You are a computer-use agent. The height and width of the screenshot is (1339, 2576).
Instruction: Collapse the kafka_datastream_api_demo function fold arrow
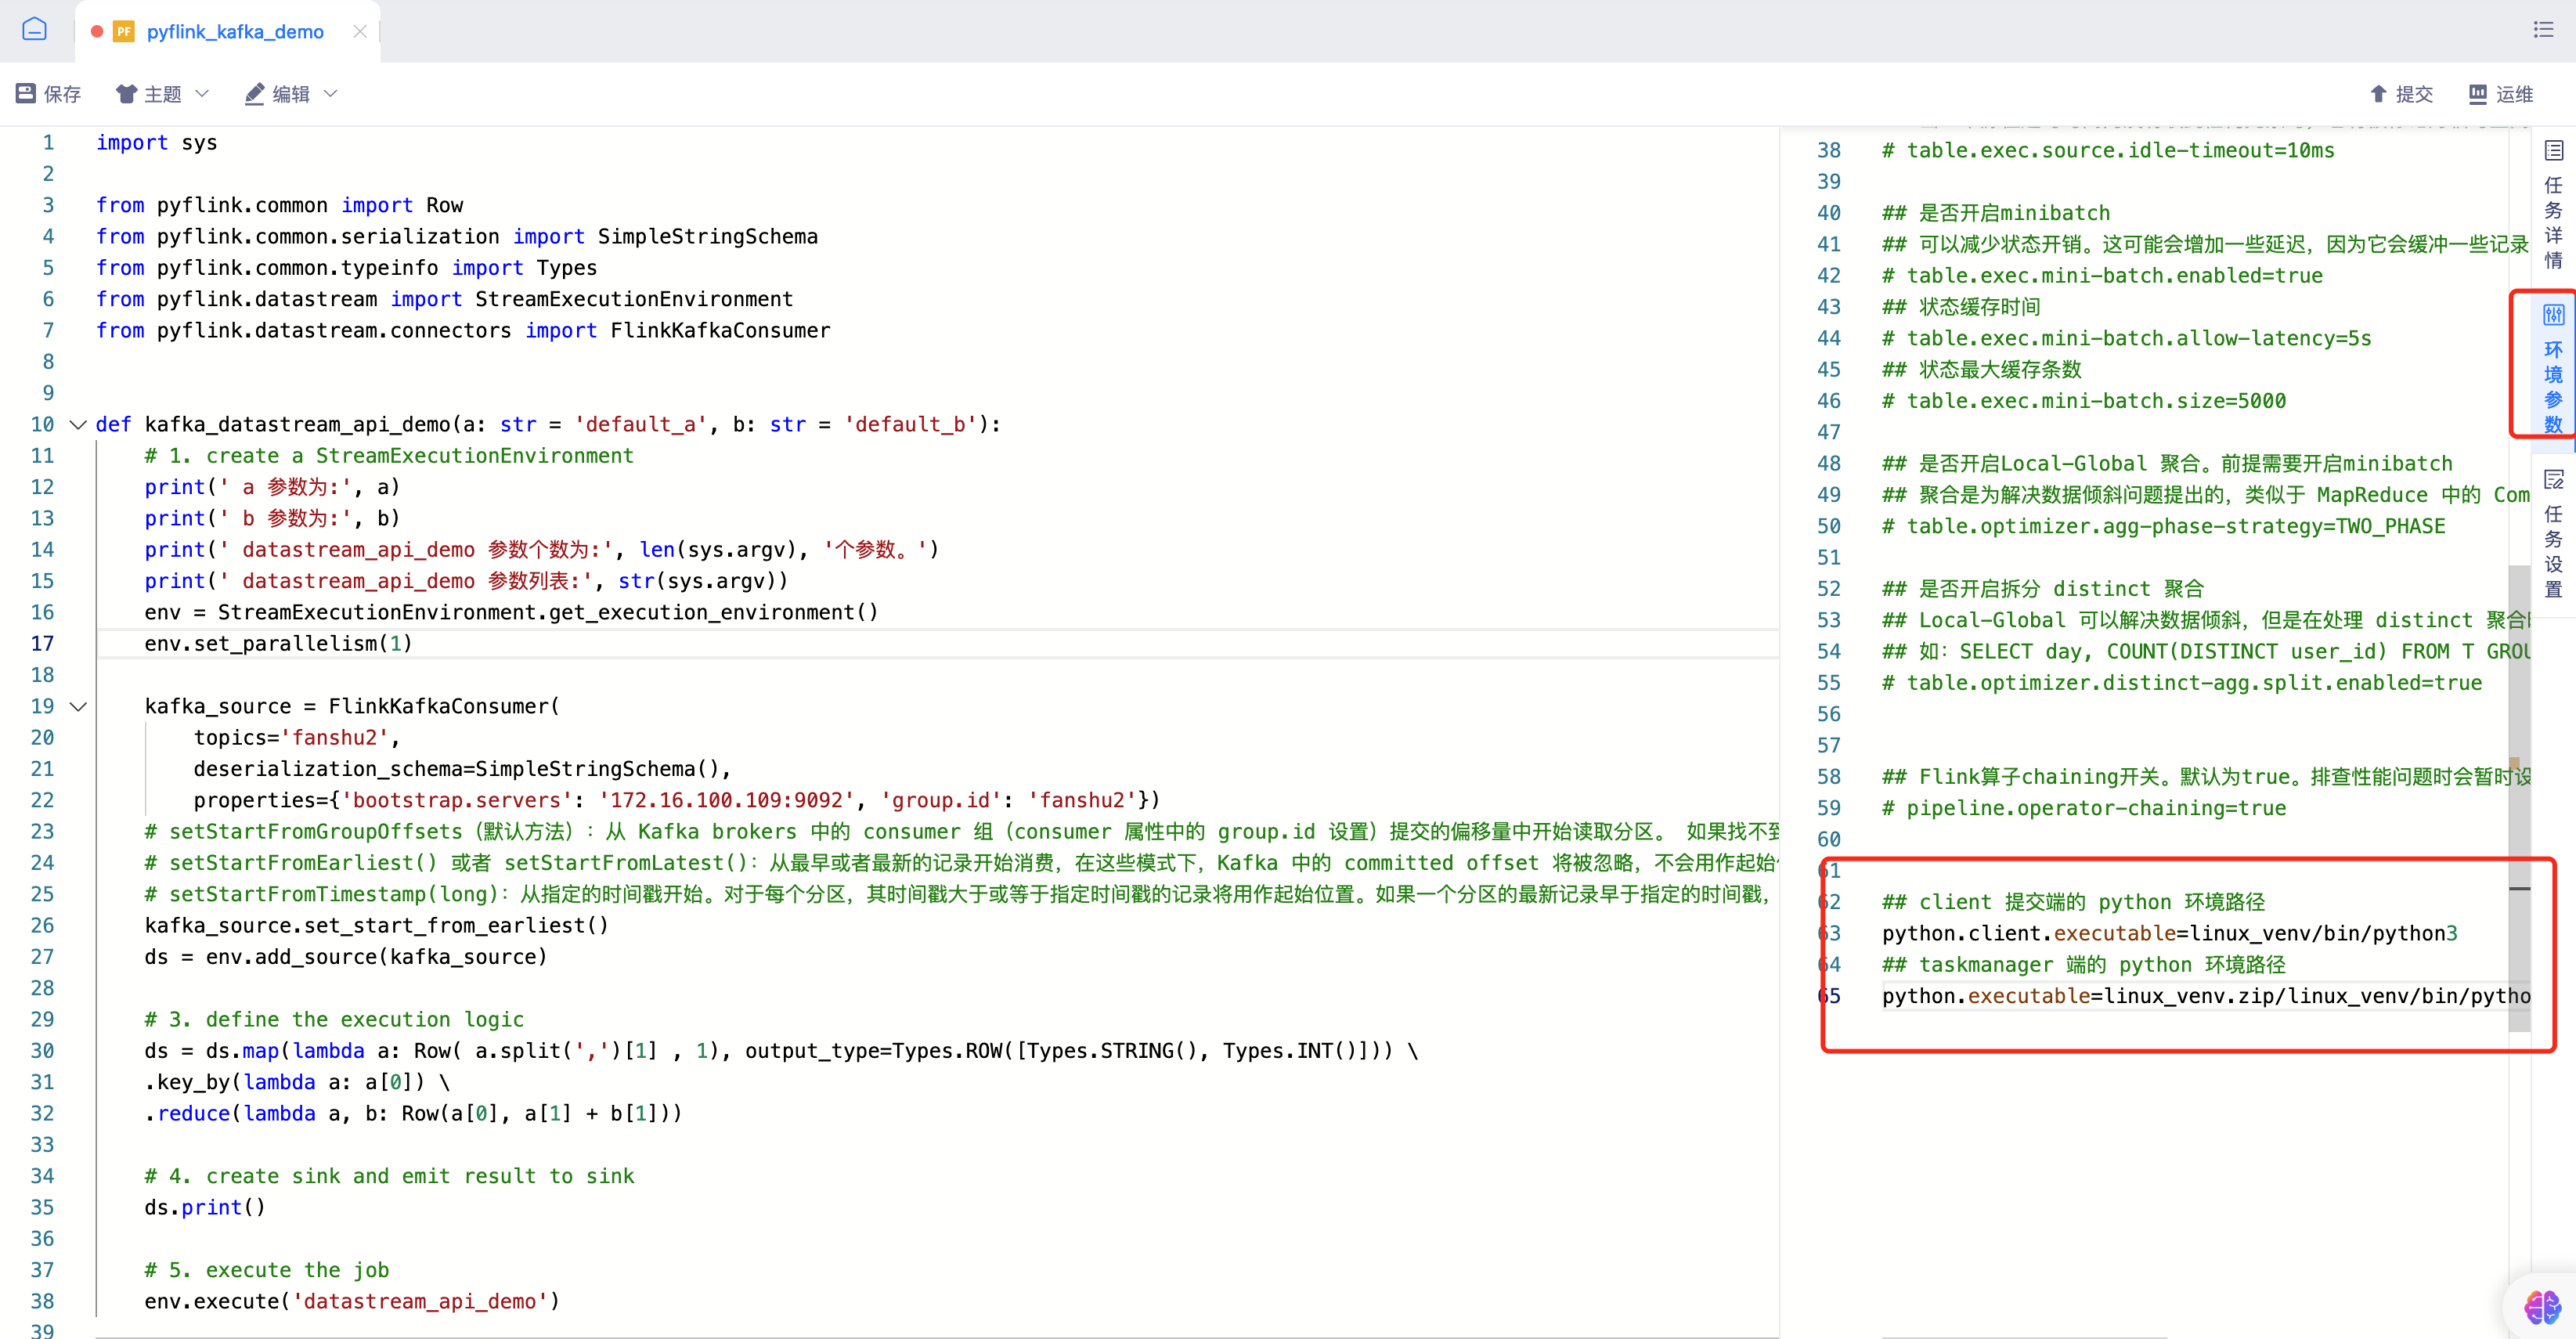78,425
